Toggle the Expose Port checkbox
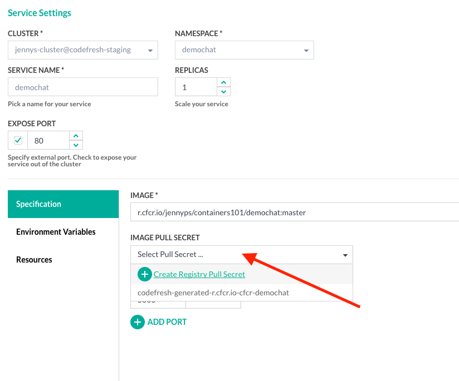The height and width of the screenshot is (381, 459). coord(18,140)
